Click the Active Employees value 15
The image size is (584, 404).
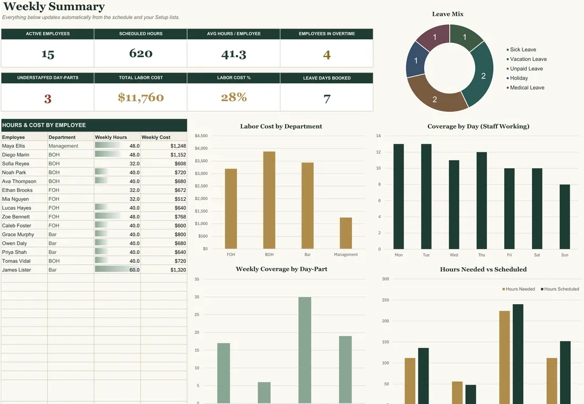48,54
